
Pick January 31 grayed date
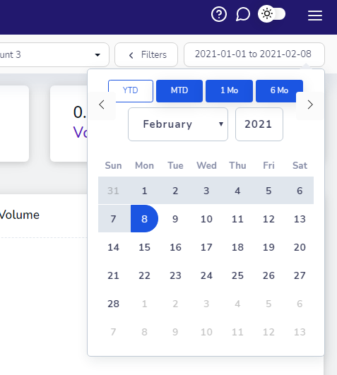tap(113, 191)
